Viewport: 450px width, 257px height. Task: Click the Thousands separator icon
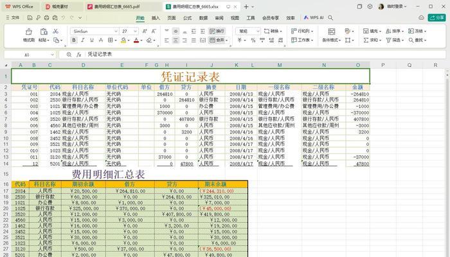coord(262,40)
